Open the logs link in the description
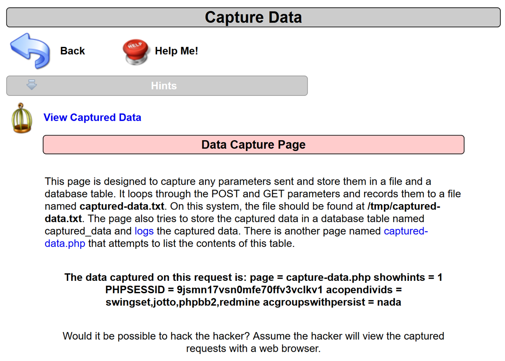Viewport: 505px width, 361px height. point(144,231)
